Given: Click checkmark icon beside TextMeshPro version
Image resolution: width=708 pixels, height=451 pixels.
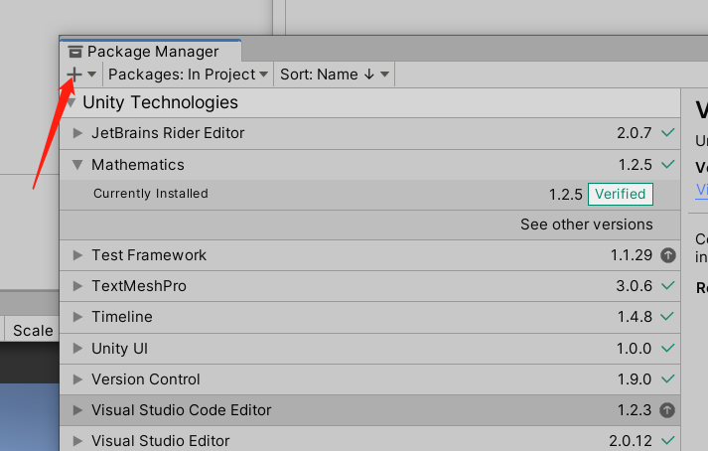Looking at the screenshot, I should click(x=668, y=286).
